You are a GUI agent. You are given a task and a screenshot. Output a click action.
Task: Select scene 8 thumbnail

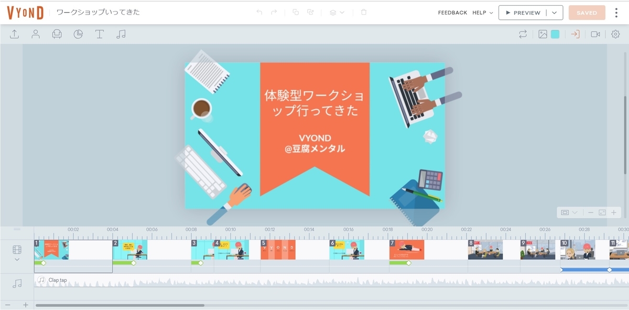tap(485, 250)
